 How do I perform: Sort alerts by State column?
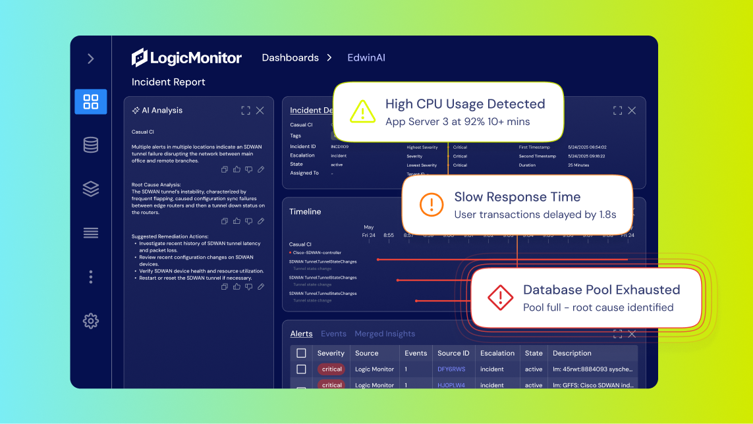click(534, 353)
